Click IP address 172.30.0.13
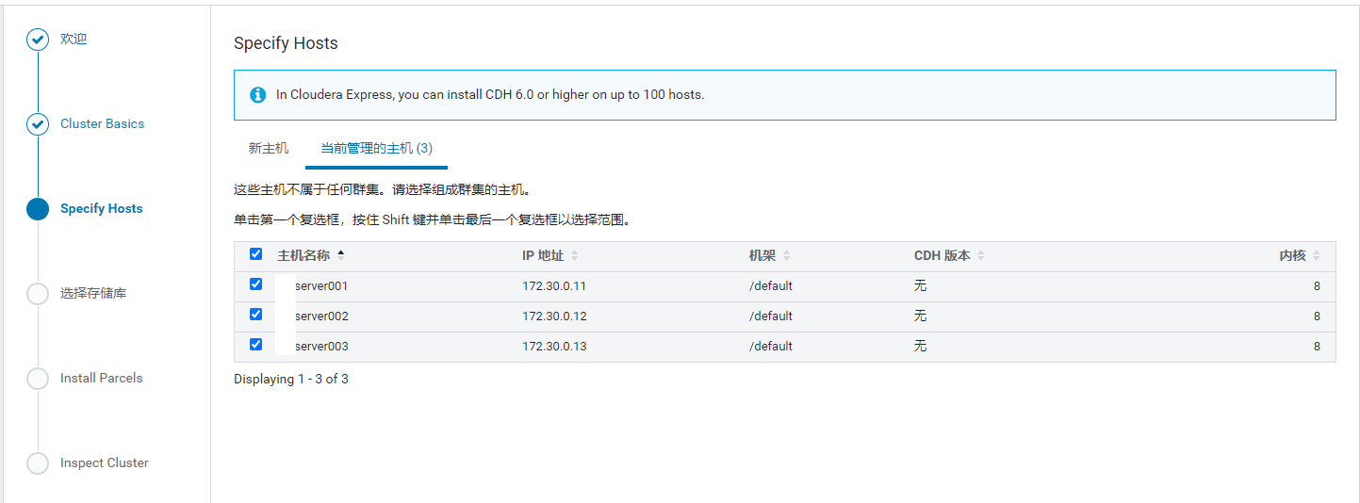Image resolution: width=1360 pixels, height=503 pixels. (554, 347)
